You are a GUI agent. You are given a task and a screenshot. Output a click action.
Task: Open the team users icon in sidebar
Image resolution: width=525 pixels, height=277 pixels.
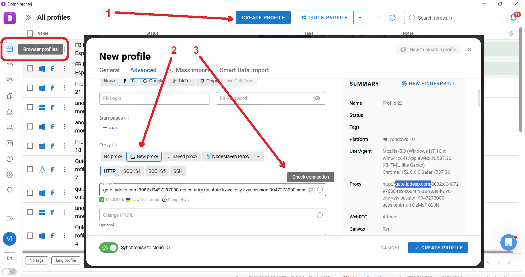coord(10,127)
